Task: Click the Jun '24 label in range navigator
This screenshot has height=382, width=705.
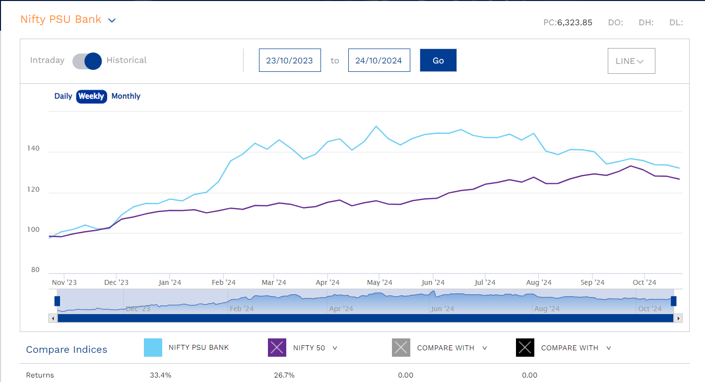Action: pos(443,309)
